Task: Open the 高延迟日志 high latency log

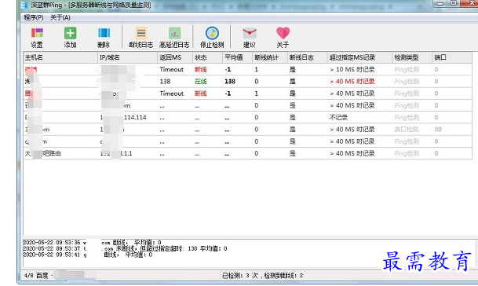Action: tap(174, 37)
